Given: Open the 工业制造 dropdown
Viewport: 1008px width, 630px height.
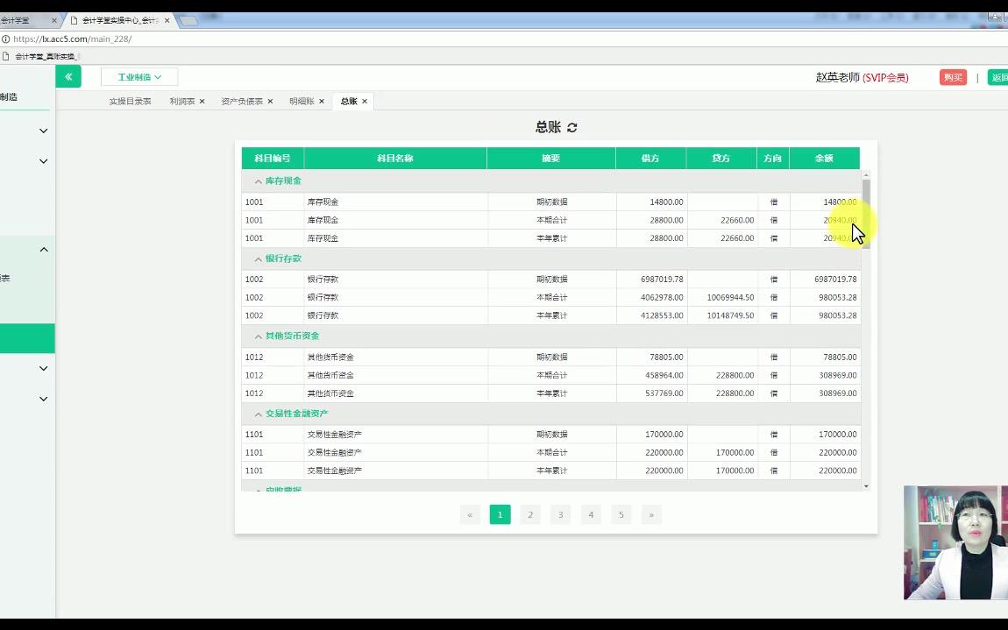Looking at the screenshot, I should tap(138, 76).
